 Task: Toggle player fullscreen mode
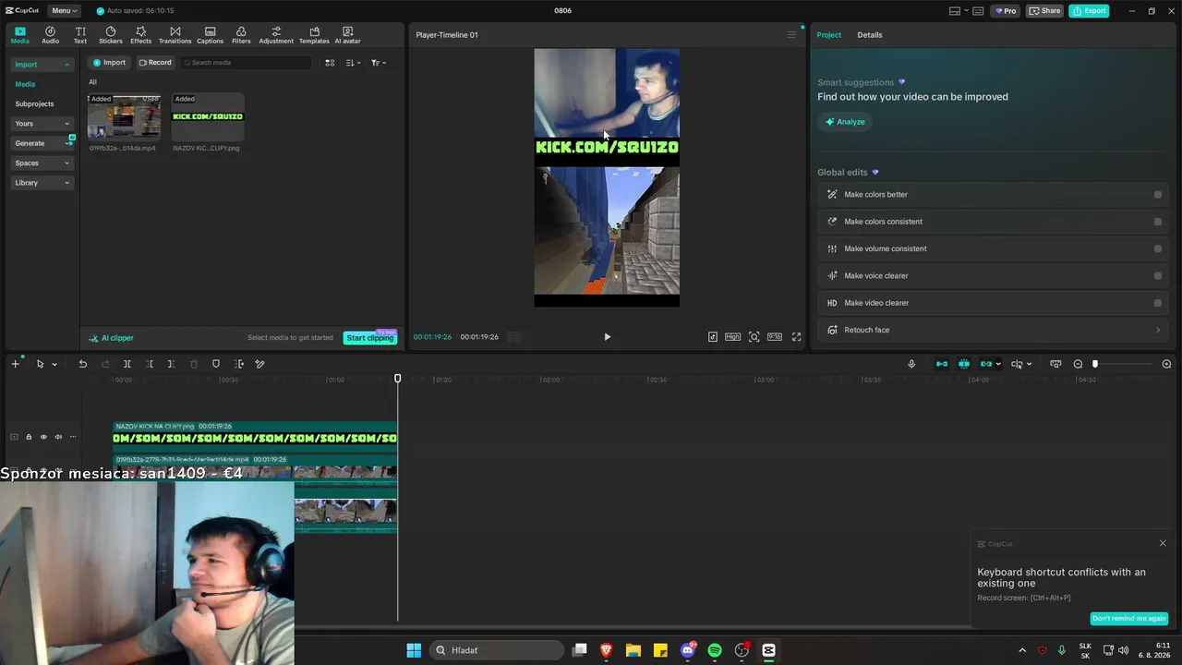point(797,337)
